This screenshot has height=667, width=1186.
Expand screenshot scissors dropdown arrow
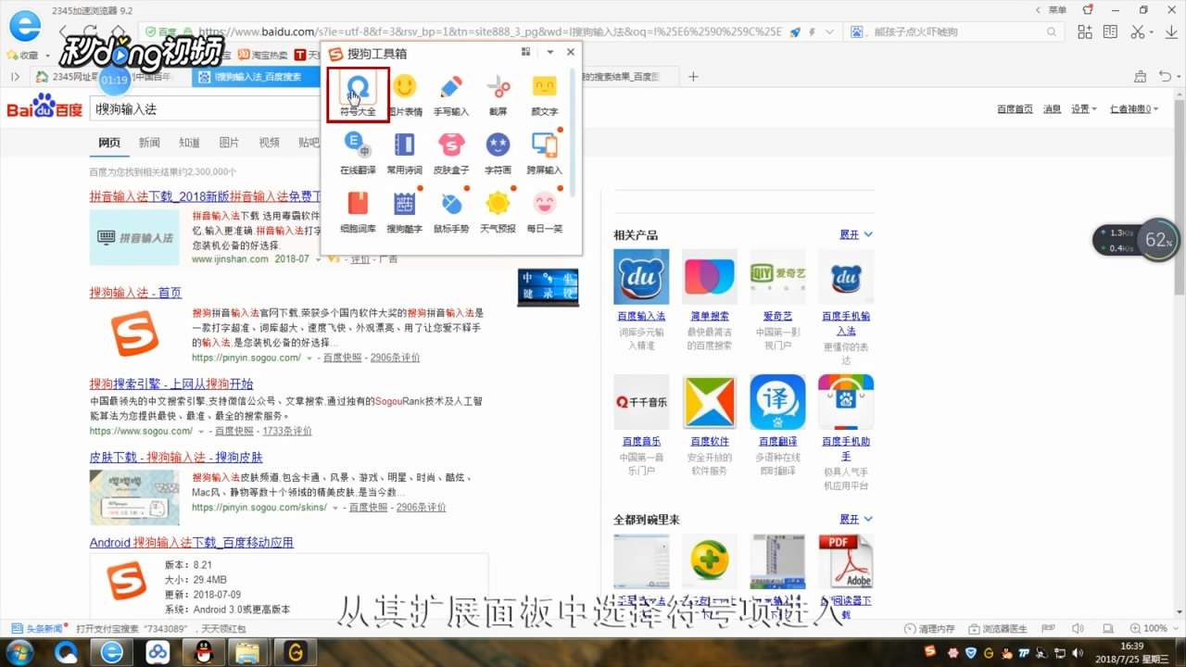pyautogui.click(x=1152, y=32)
